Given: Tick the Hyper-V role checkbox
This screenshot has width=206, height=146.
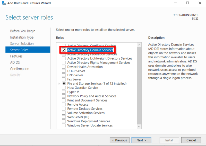Looking at the screenshot, I should click(x=64, y=92).
